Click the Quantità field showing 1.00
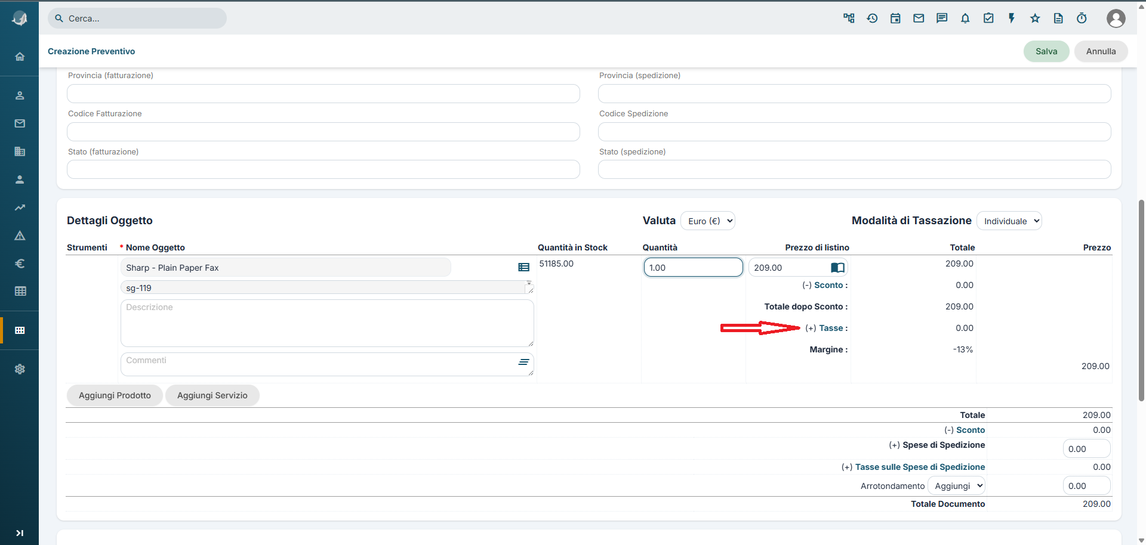The image size is (1146, 545). coord(693,267)
